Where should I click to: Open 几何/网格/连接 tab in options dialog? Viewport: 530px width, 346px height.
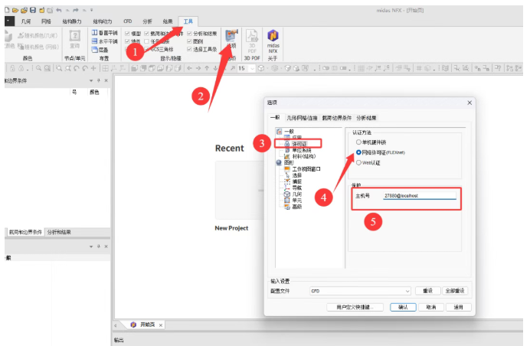[303, 118]
